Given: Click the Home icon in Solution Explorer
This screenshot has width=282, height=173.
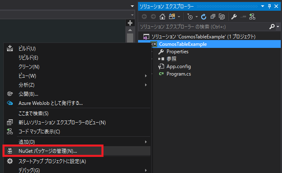Looking at the screenshot, I should [162, 17].
